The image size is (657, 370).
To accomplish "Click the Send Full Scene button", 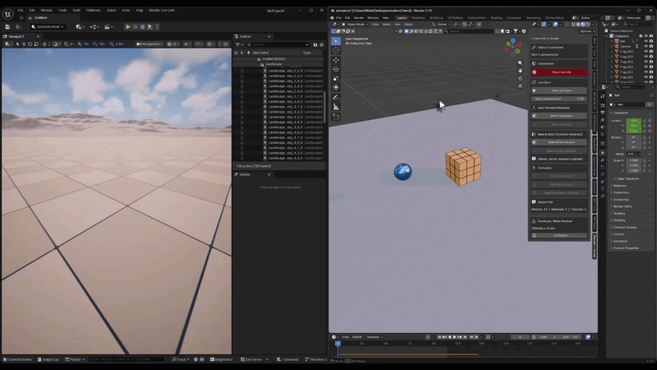I will [x=559, y=116].
